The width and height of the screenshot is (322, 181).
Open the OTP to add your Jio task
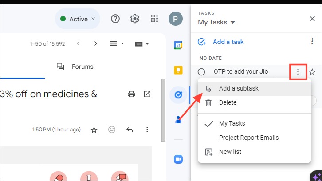point(241,71)
